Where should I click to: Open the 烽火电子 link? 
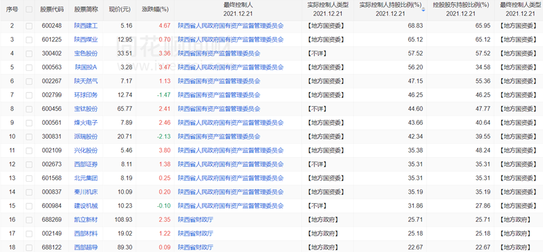(86, 123)
